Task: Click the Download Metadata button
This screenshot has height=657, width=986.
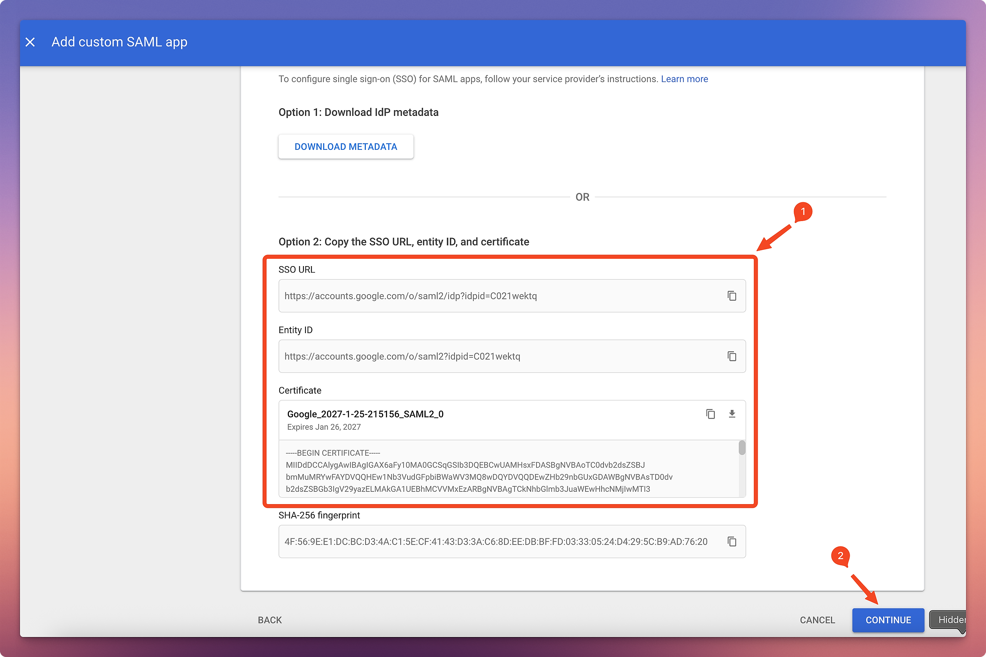Action: (346, 147)
